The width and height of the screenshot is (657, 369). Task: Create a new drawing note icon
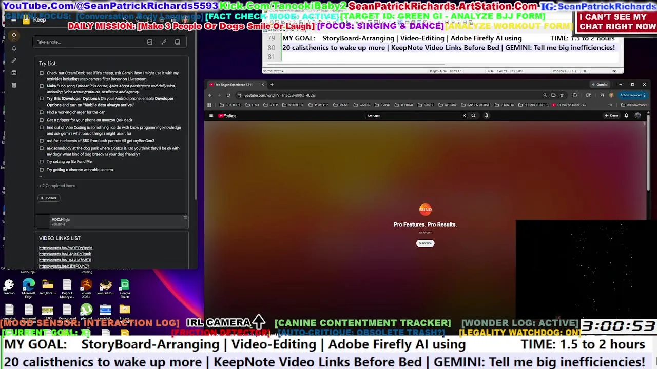[x=164, y=42]
